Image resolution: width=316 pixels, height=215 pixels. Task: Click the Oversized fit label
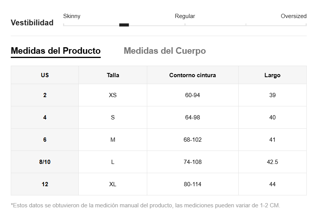[293, 16]
